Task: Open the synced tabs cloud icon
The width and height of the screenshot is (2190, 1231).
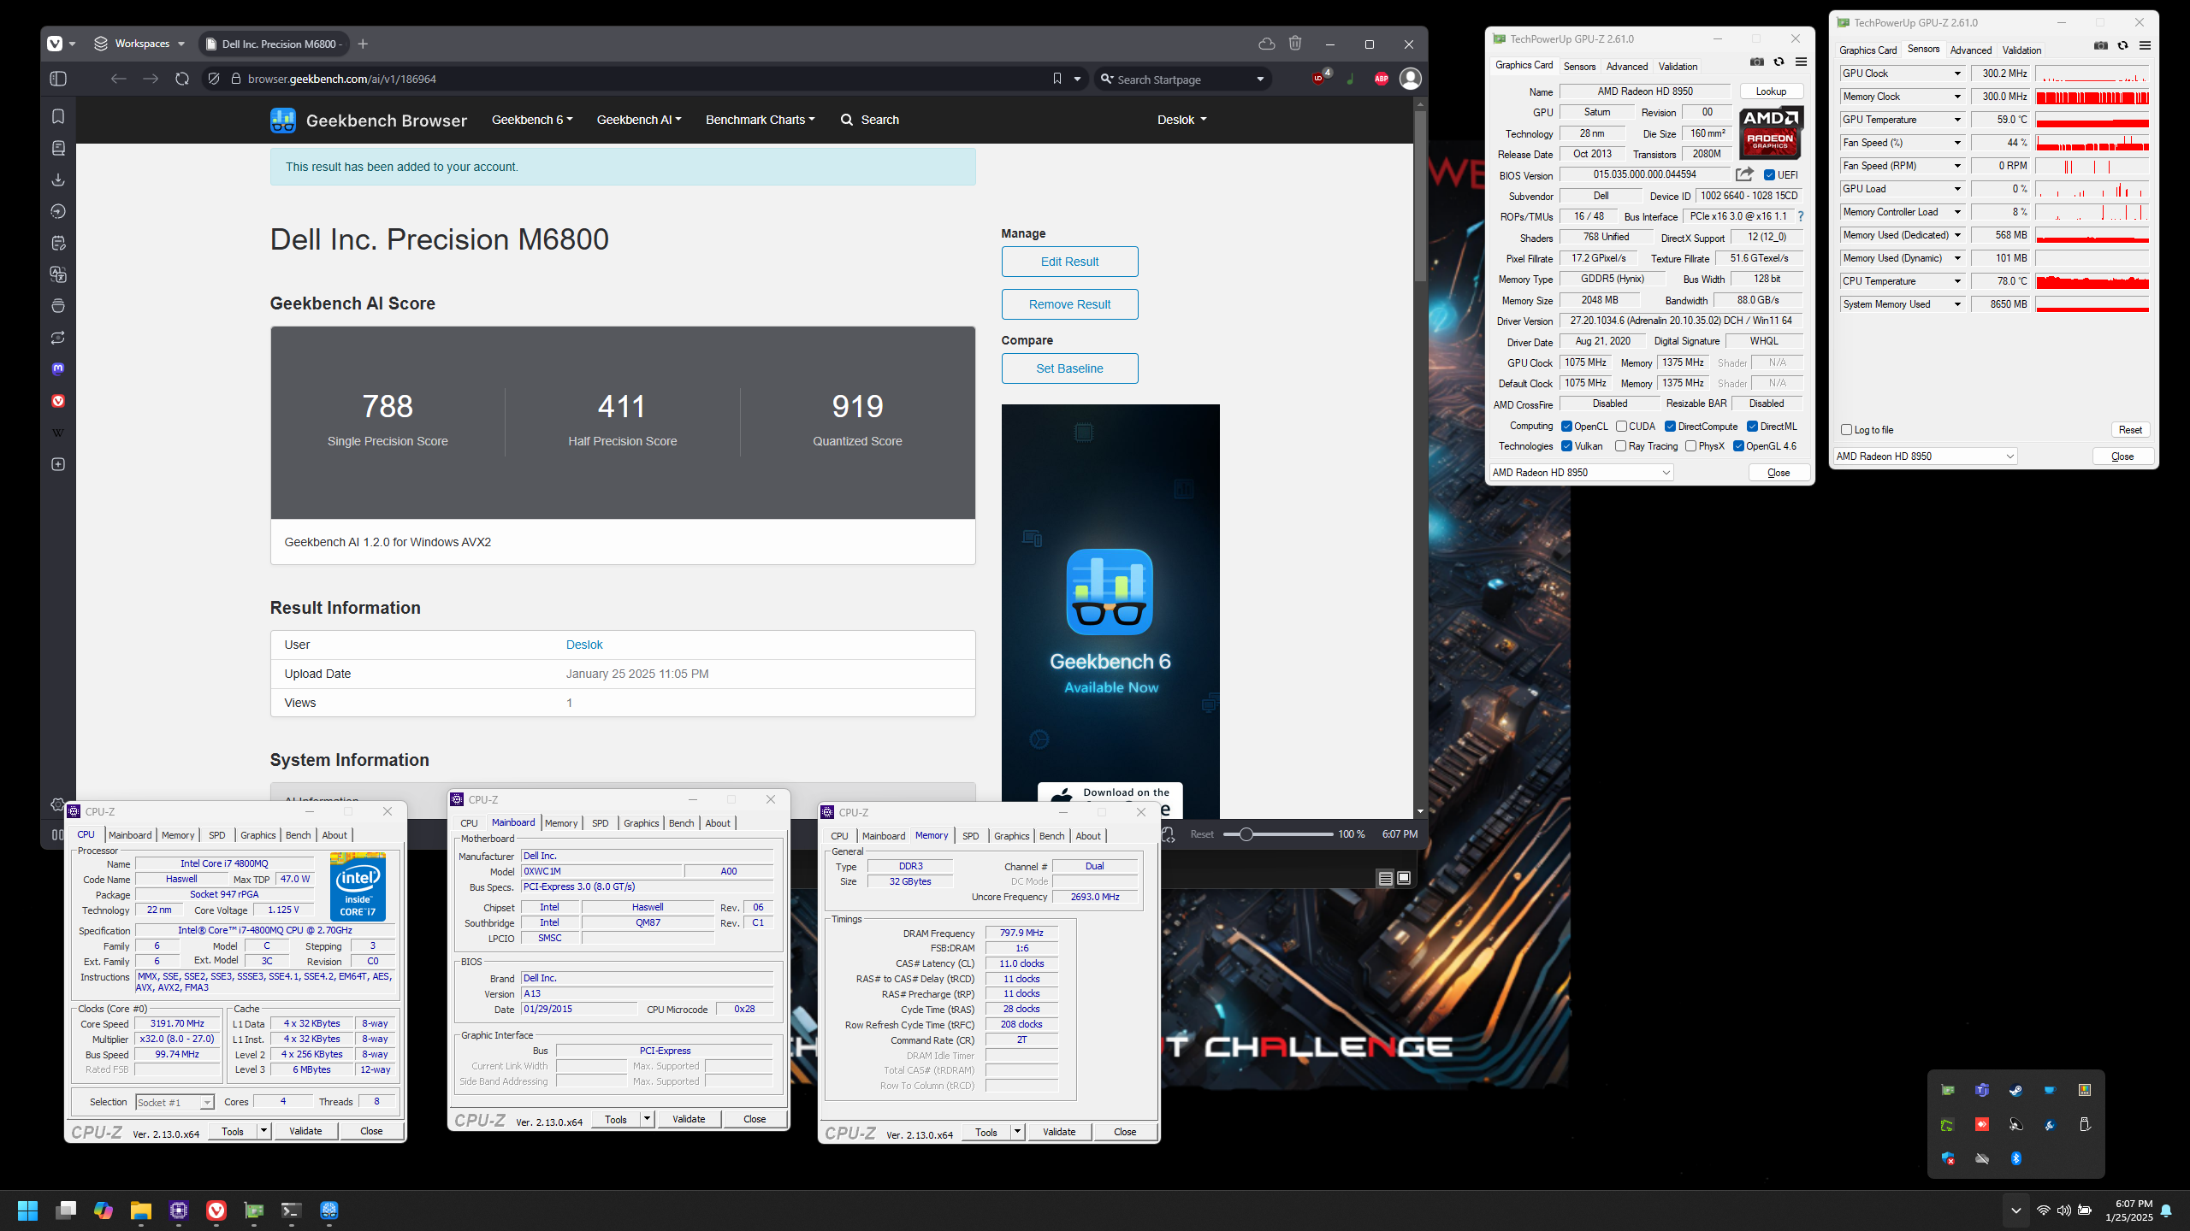Action: point(1266,44)
